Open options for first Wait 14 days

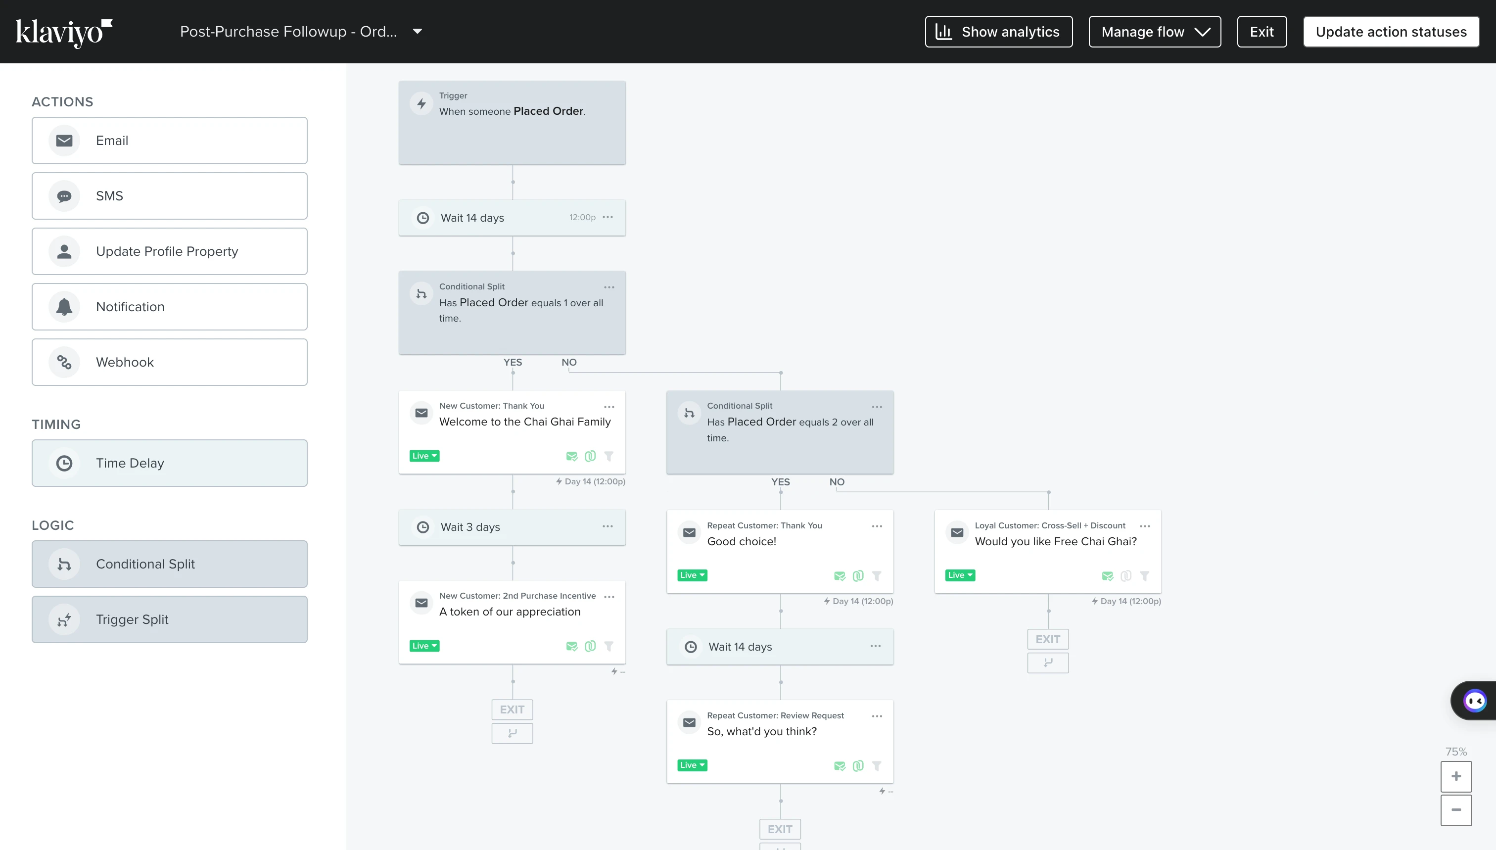point(608,217)
